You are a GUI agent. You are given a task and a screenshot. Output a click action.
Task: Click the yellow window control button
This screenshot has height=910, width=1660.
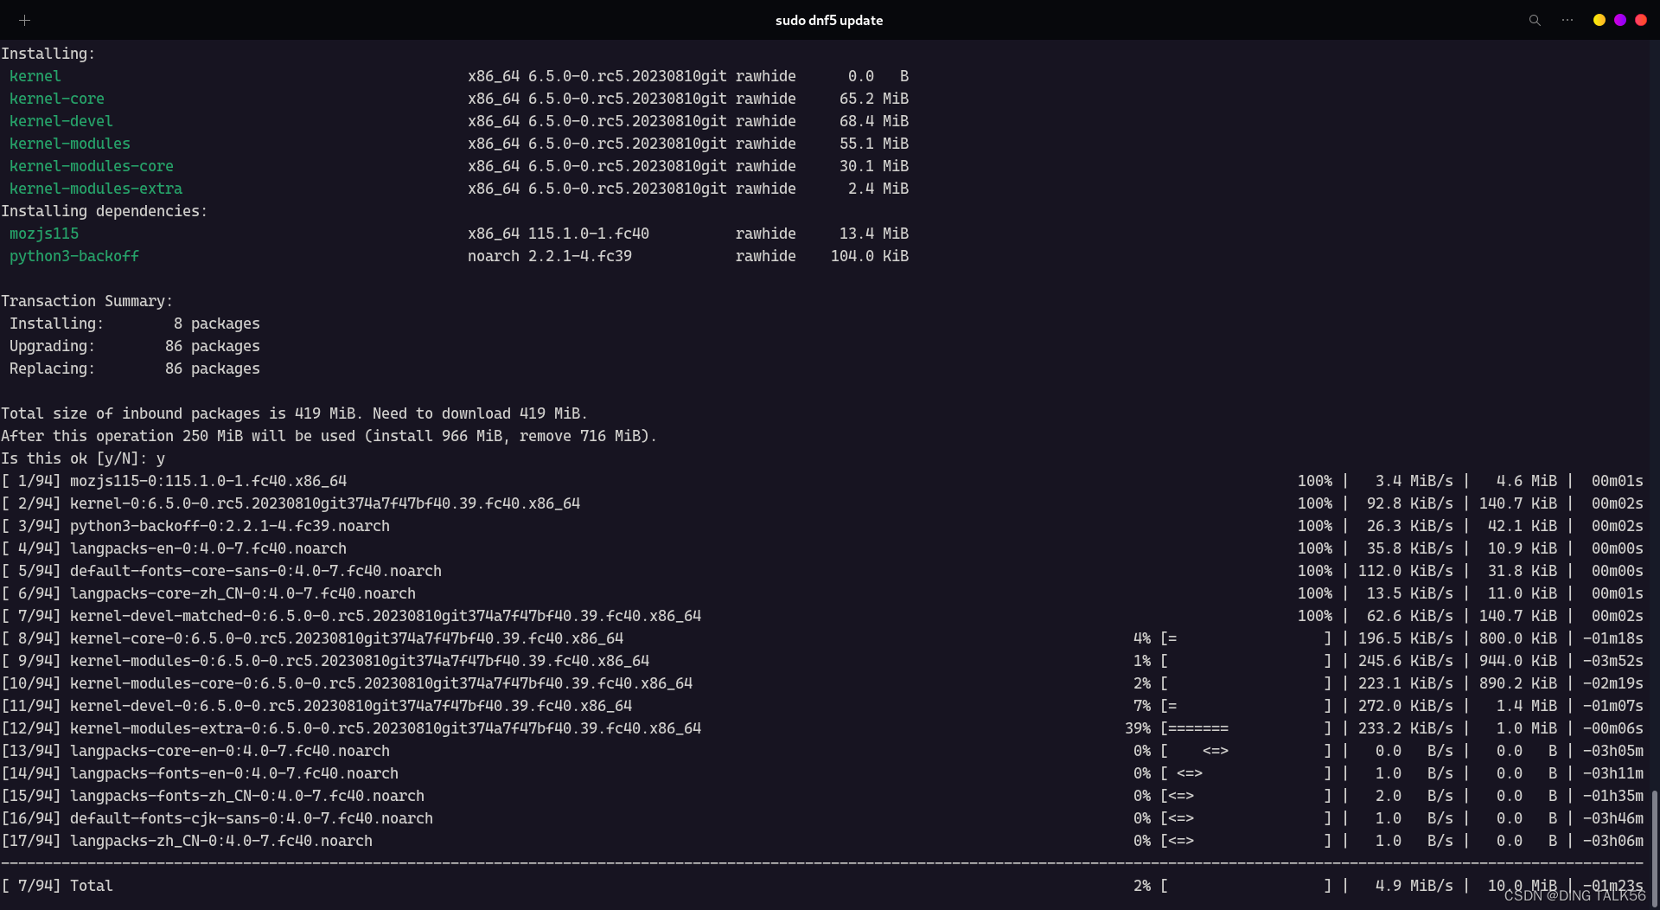(x=1599, y=20)
